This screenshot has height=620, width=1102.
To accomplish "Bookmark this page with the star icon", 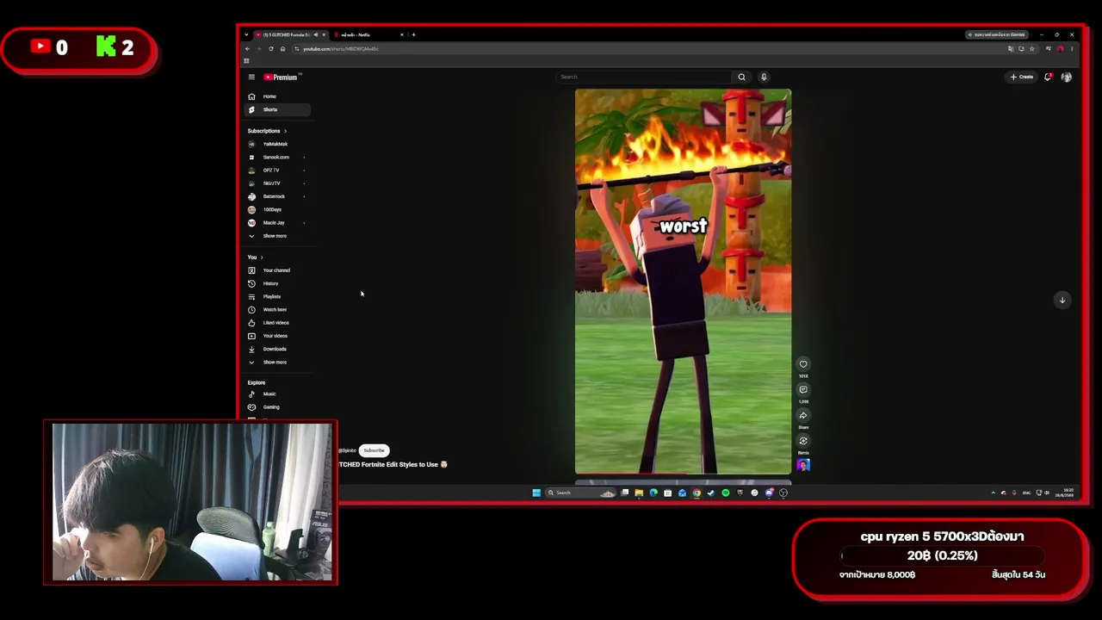I will tap(1031, 48).
